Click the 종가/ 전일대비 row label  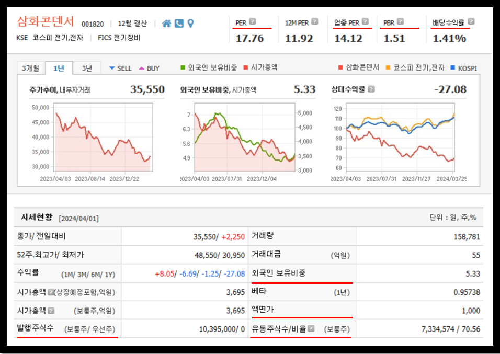coord(41,236)
